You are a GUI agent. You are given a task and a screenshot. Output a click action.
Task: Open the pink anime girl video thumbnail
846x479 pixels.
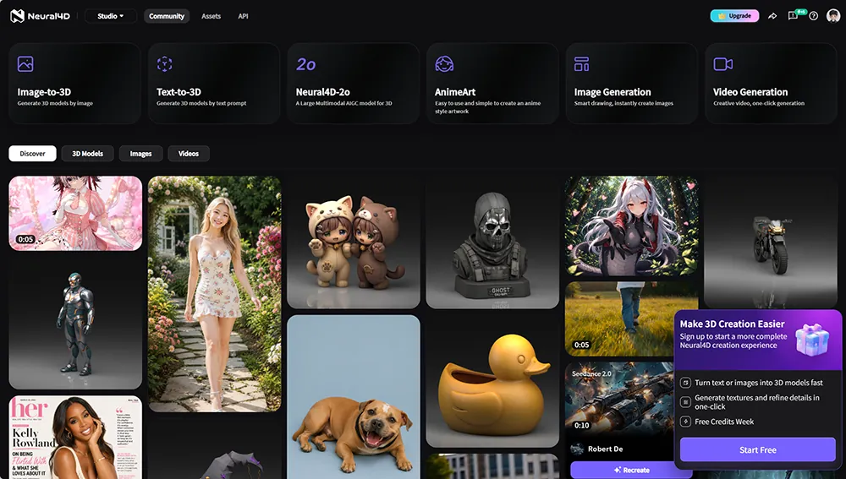[x=75, y=214]
